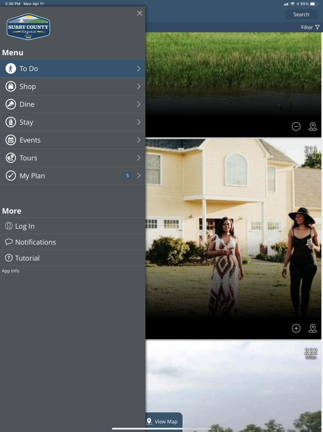Expand the To Do chevron

(139, 68)
